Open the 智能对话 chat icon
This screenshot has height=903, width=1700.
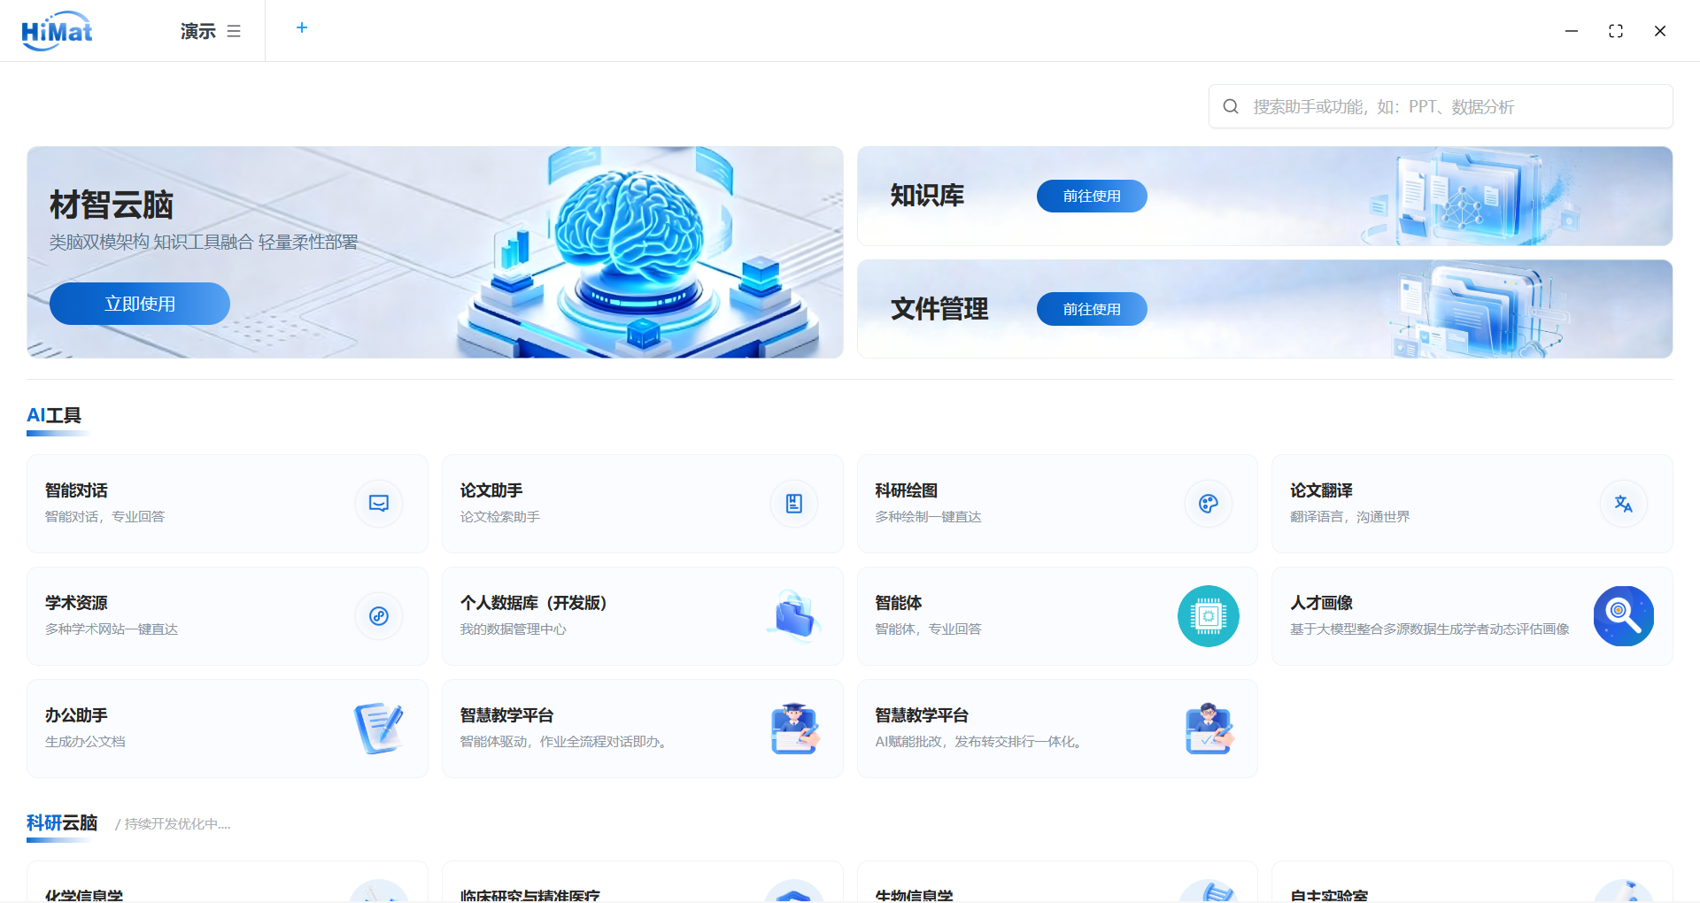379,504
